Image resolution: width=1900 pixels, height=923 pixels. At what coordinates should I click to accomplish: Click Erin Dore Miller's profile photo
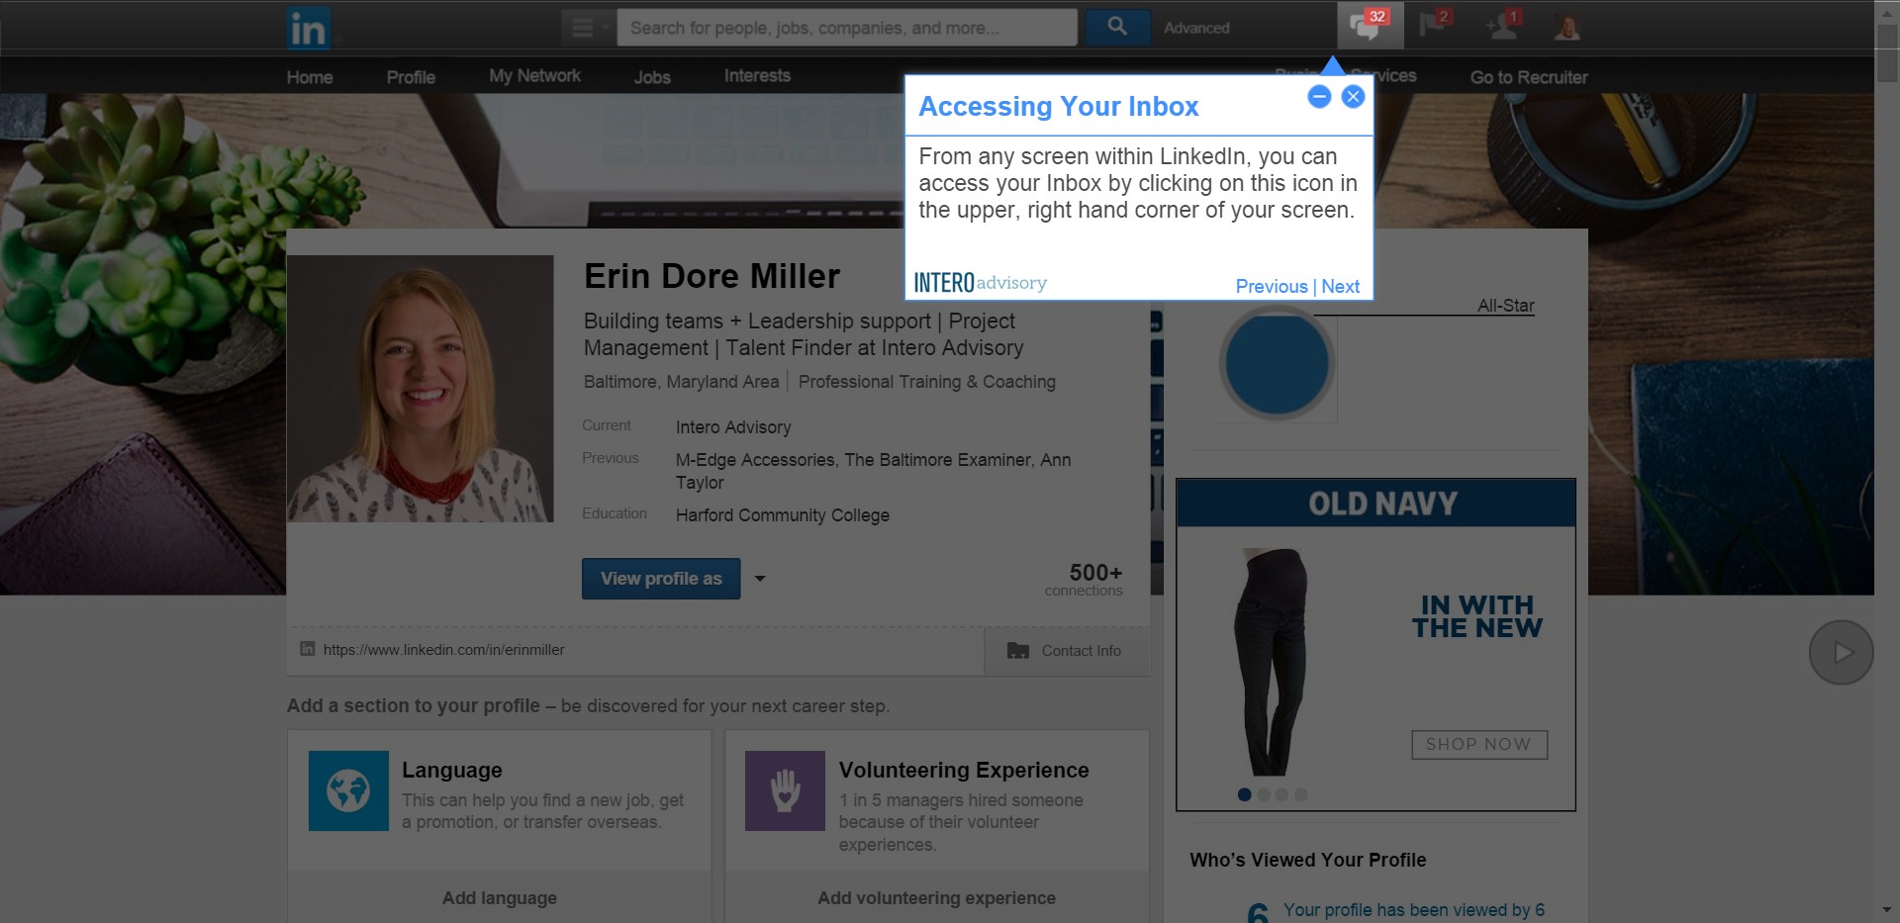421,389
